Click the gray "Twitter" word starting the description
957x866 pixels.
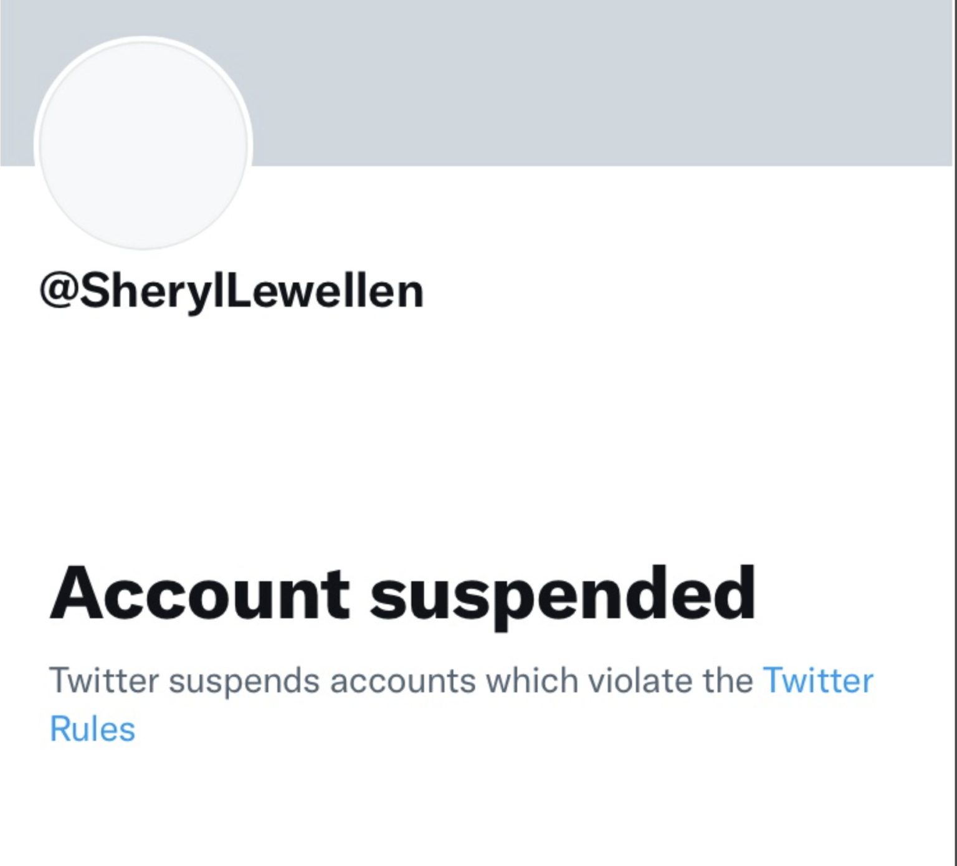[104, 680]
